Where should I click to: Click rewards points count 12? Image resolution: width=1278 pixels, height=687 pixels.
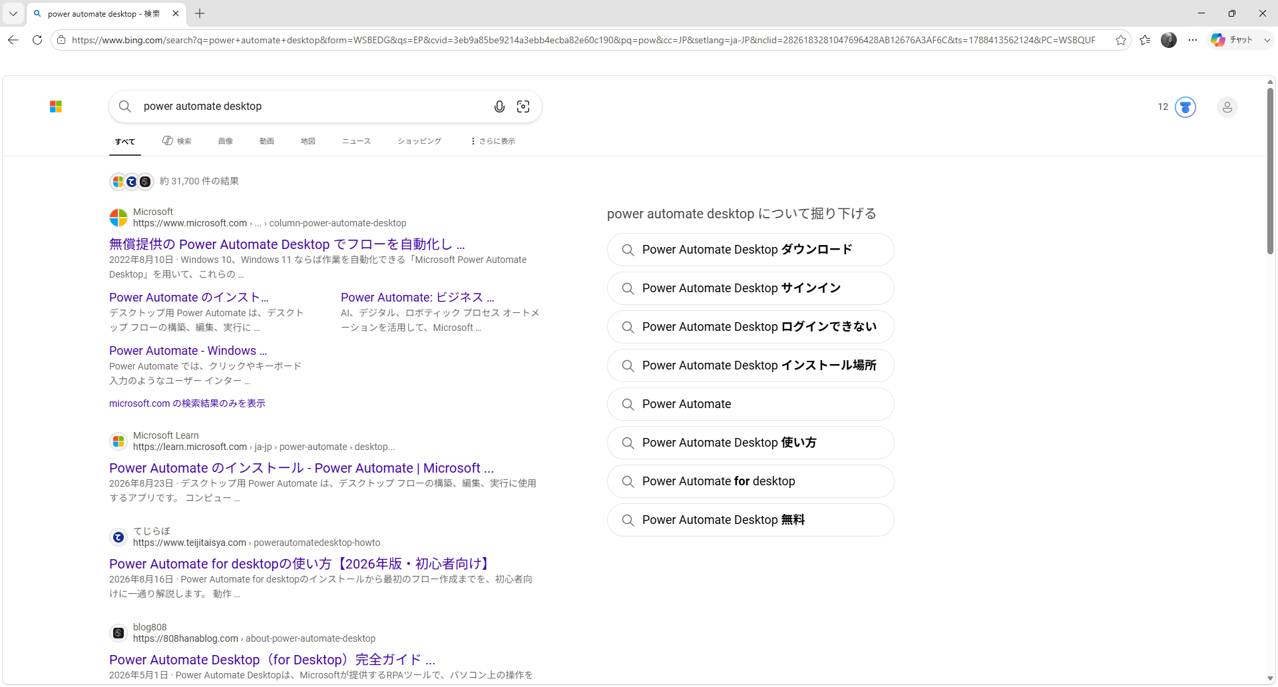point(1163,107)
